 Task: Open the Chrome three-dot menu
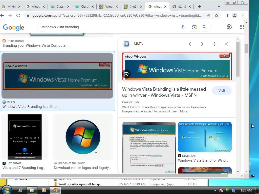pyautogui.click(x=243, y=15)
